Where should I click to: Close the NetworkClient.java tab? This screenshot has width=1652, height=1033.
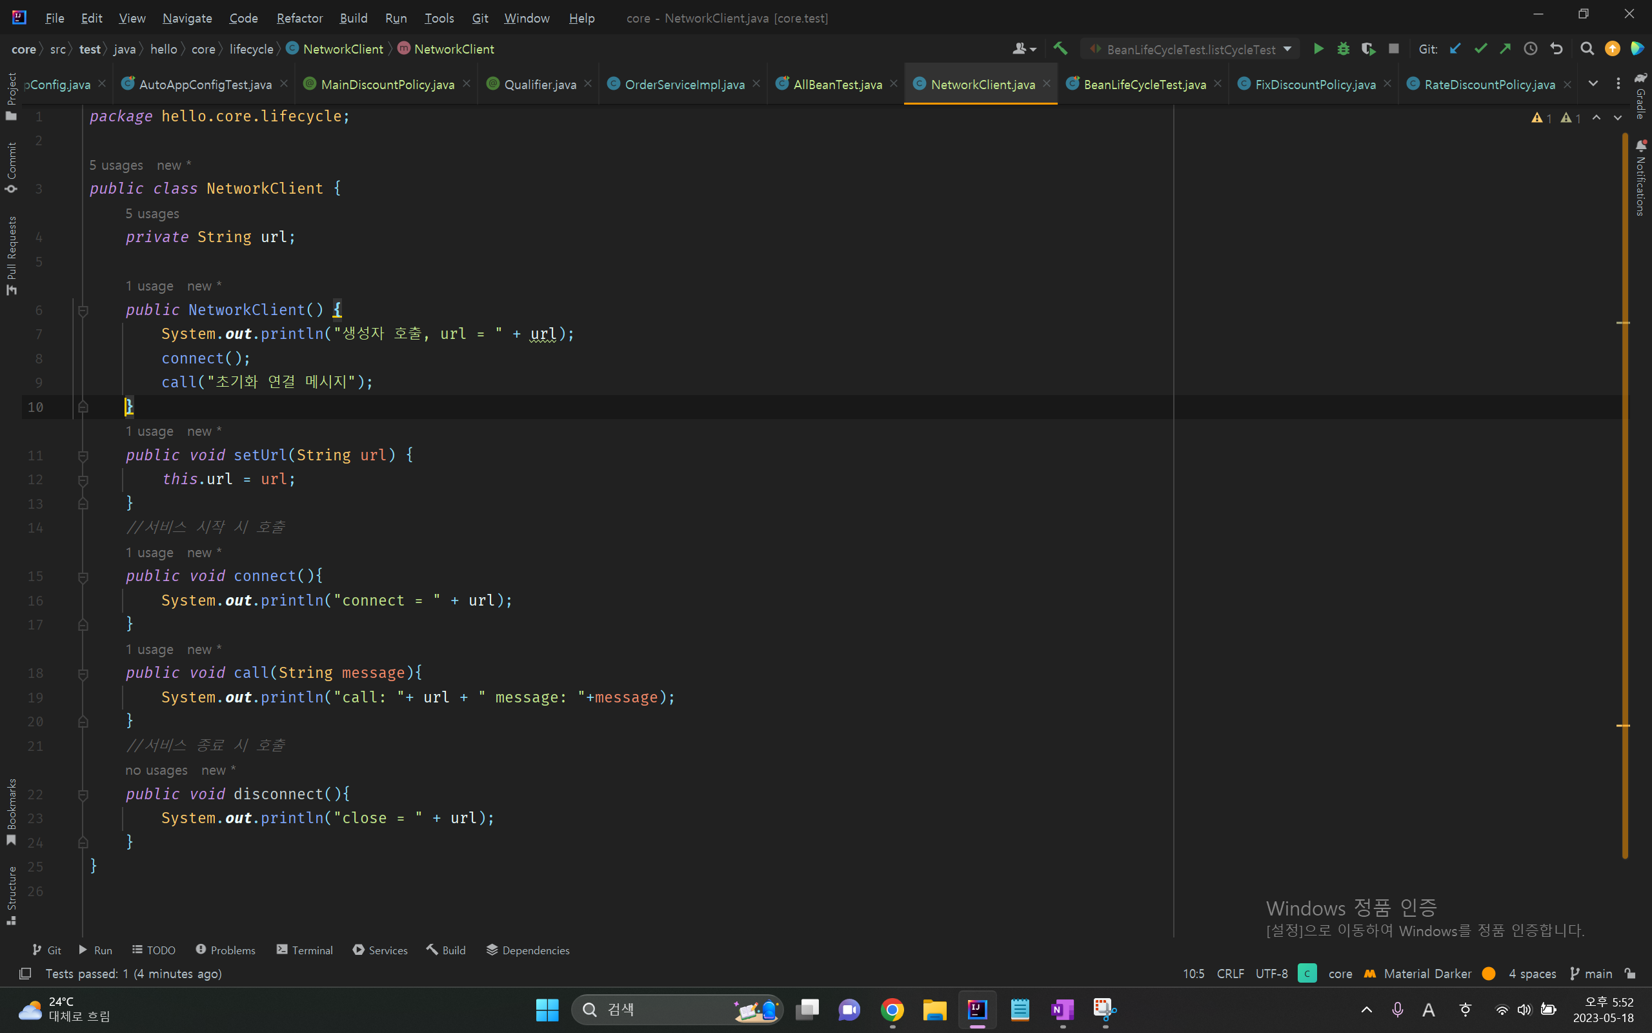click(x=1047, y=83)
